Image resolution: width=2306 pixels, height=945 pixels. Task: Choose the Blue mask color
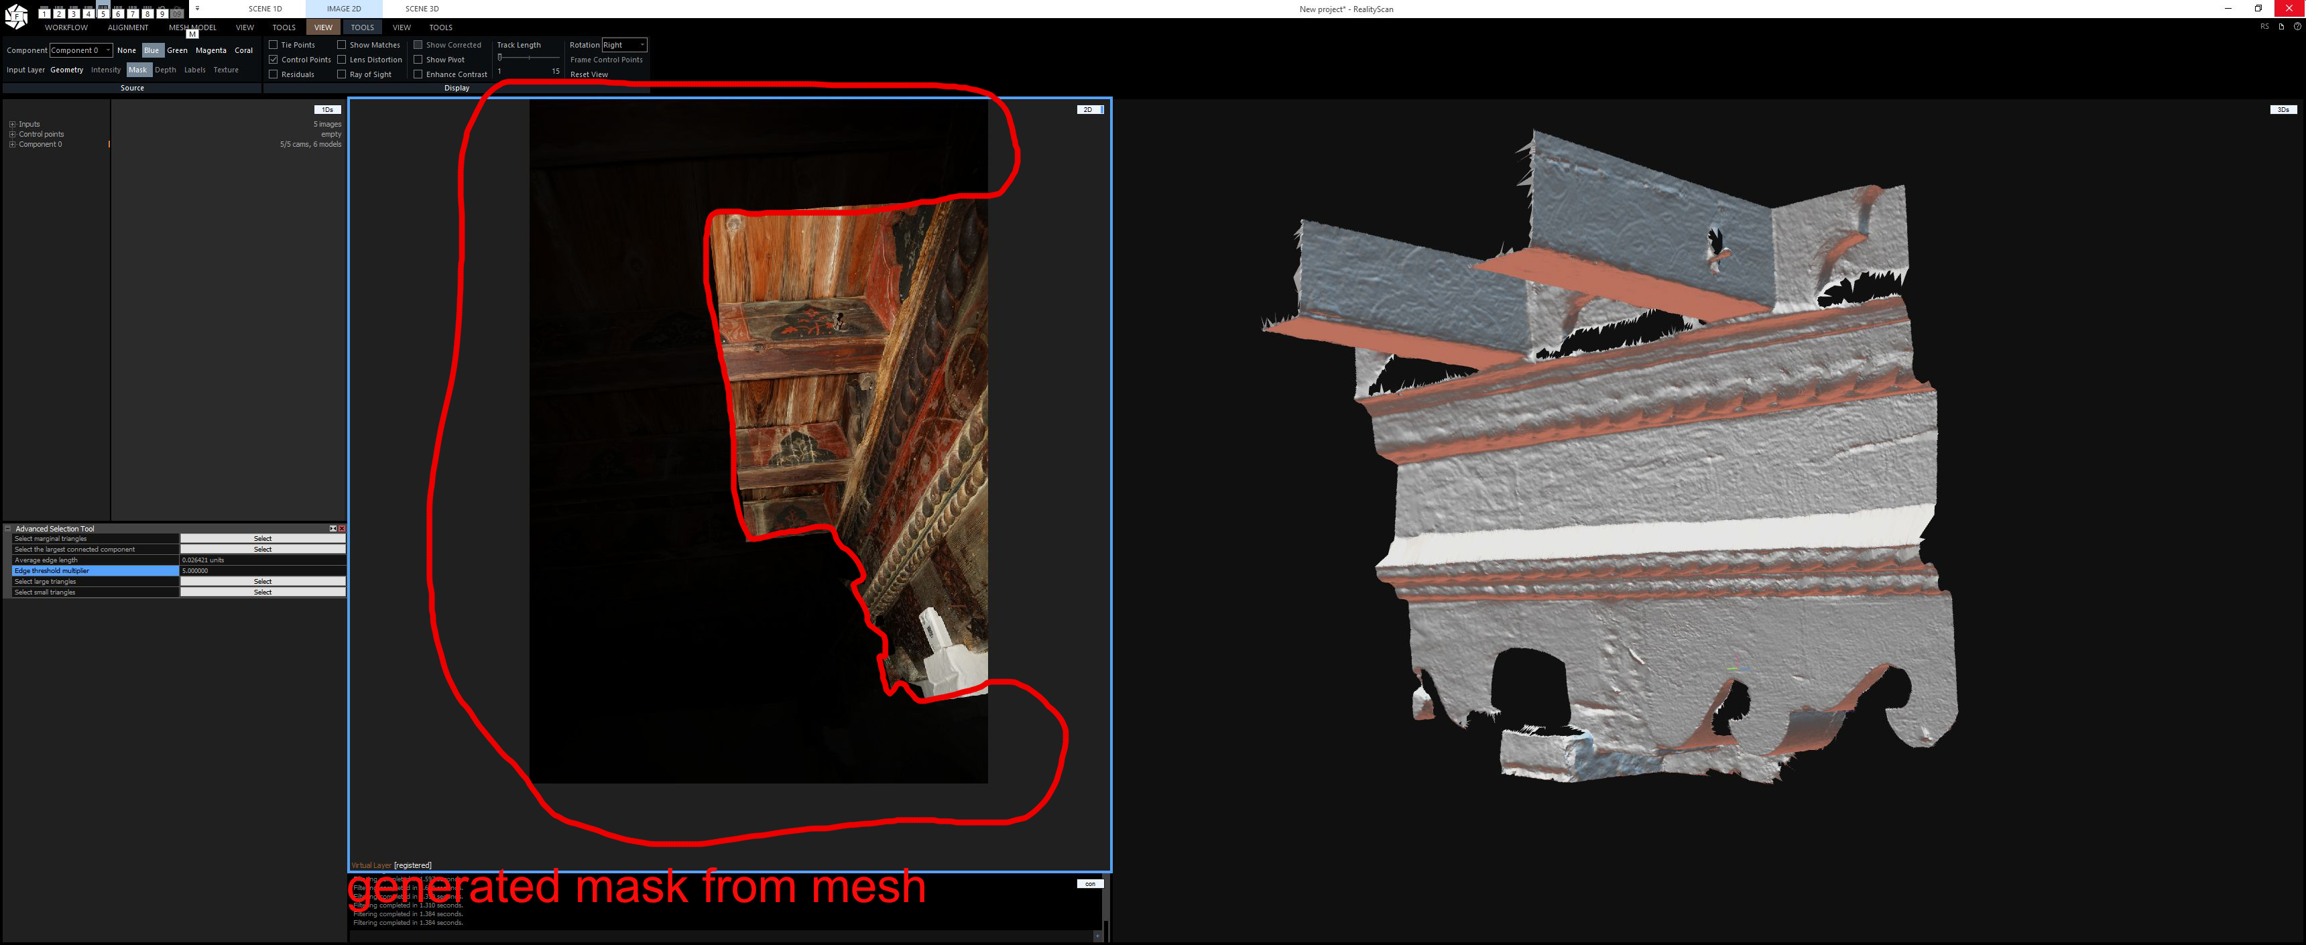(152, 51)
